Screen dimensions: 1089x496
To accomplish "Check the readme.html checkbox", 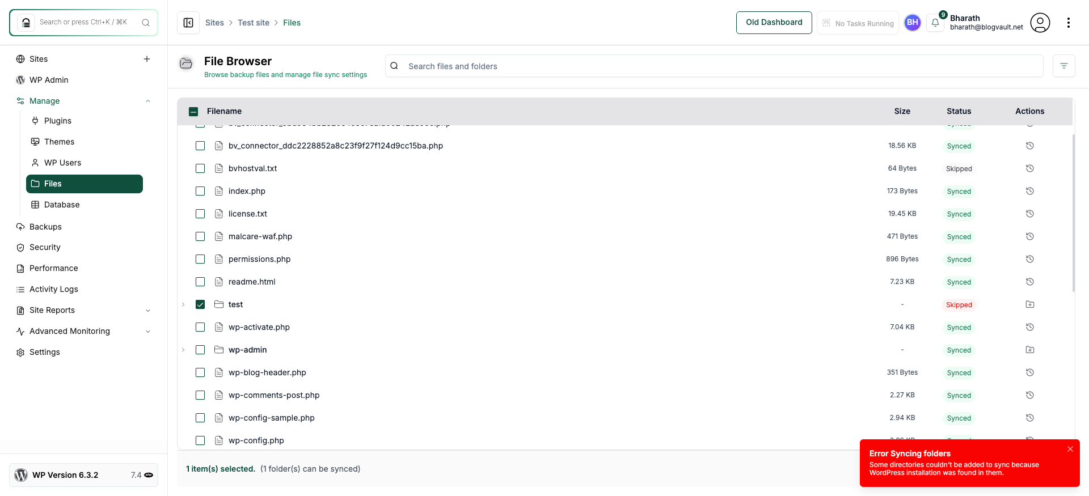I will click(x=200, y=282).
